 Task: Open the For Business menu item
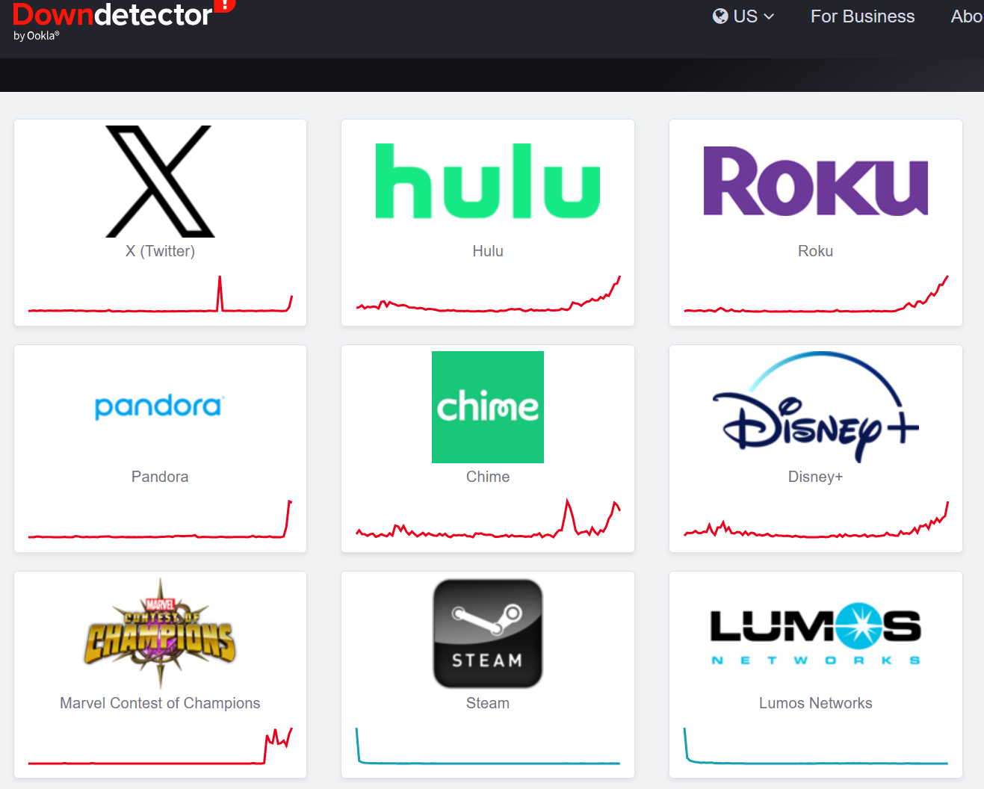pyautogui.click(x=862, y=16)
